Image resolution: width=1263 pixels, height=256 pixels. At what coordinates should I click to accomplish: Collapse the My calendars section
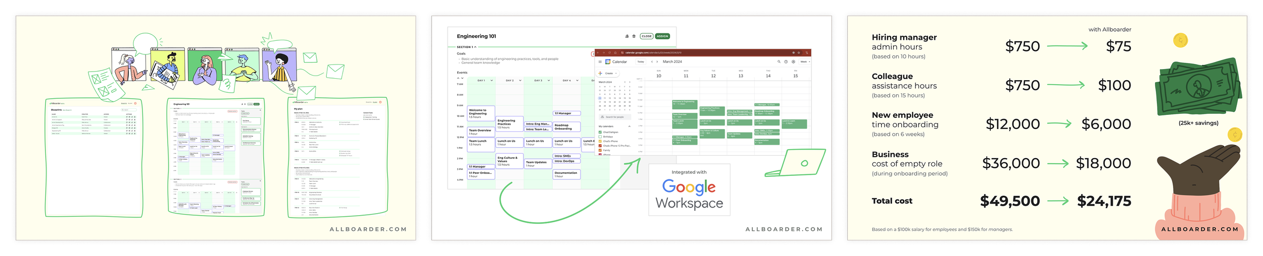(629, 126)
